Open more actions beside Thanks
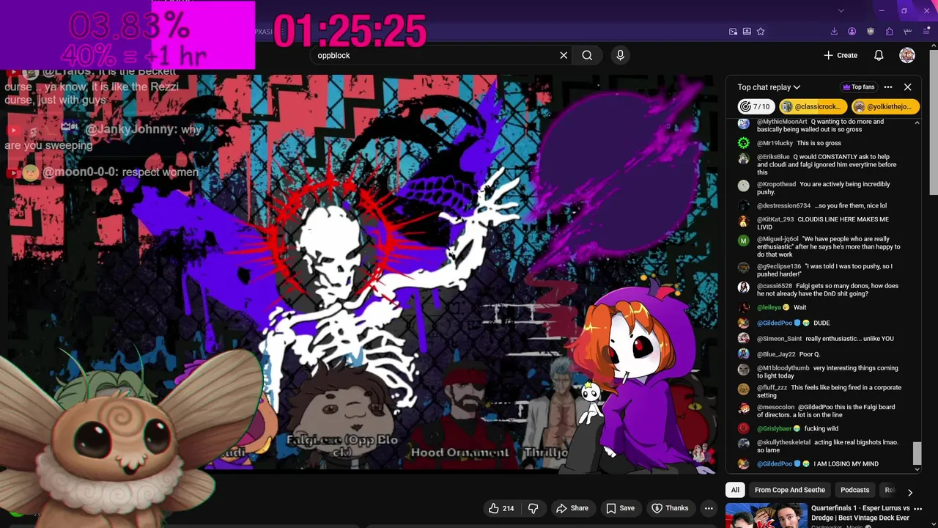This screenshot has width=938, height=528. pos(709,508)
